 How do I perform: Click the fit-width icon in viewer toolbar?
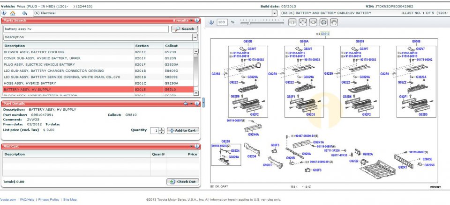coord(313,22)
